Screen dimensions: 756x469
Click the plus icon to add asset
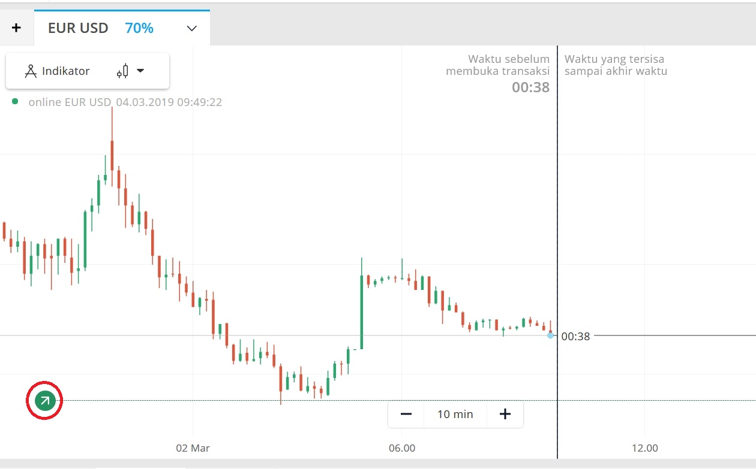click(x=16, y=27)
